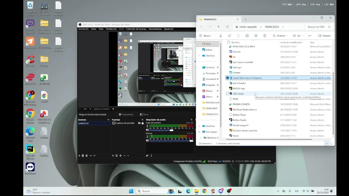Adjust the Mic/Aux volume slider

point(171,141)
